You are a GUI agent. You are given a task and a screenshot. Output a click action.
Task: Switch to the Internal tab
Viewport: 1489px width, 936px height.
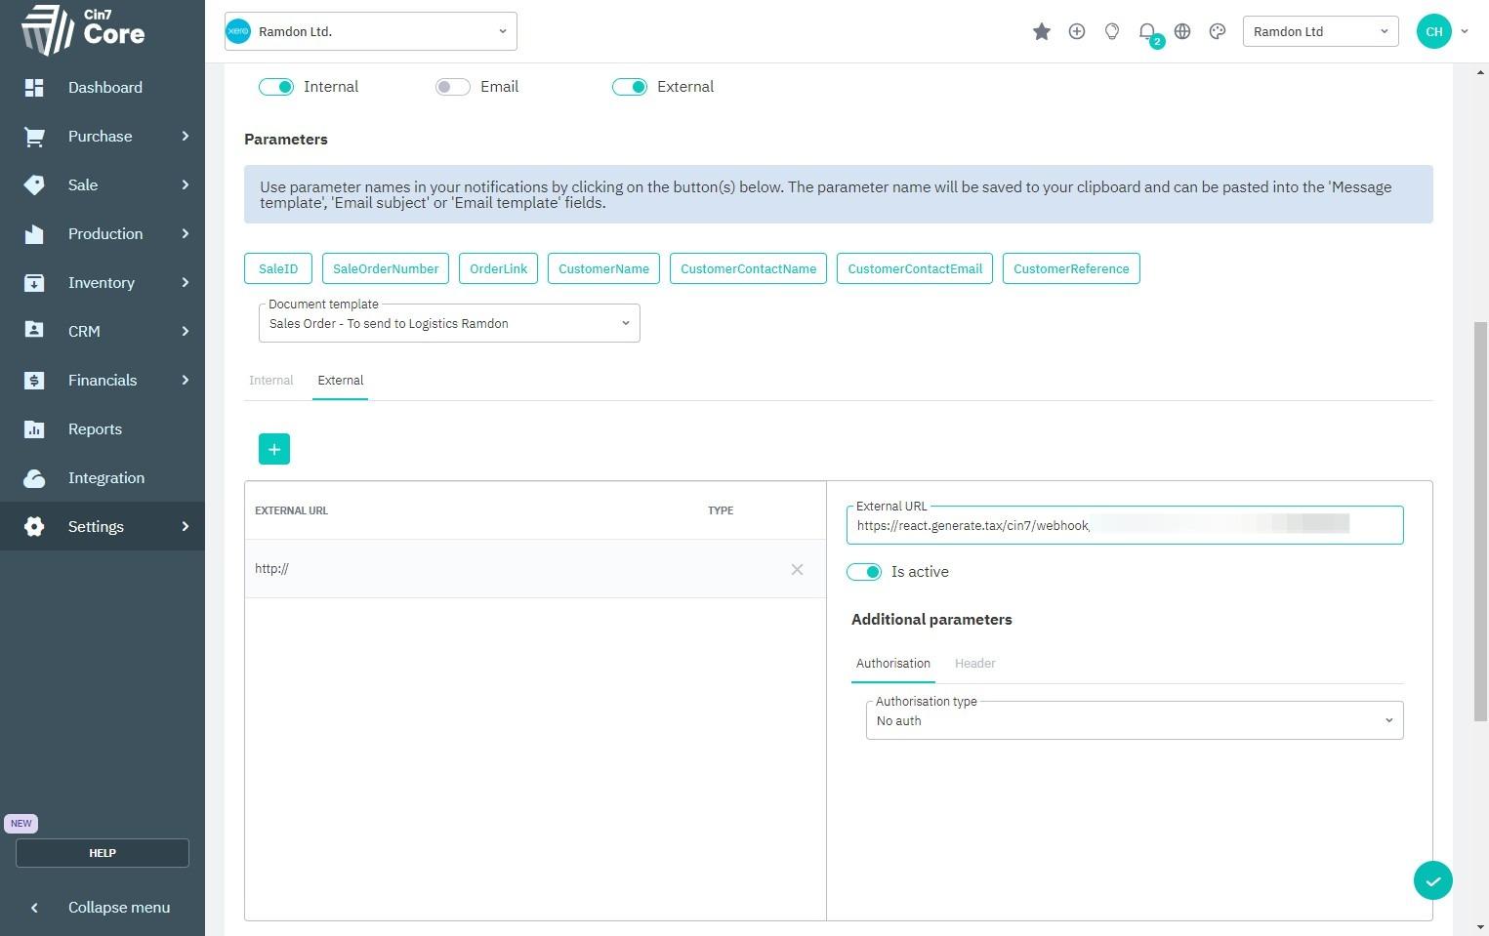coord(270,381)
